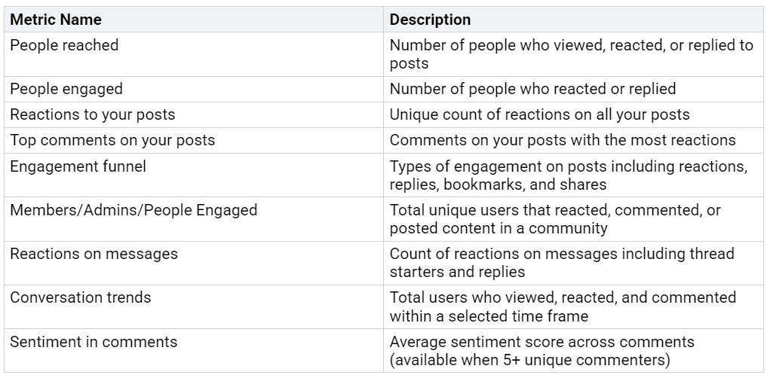
Task: Select the Total unique users description cell
Action: click(573, 219)
